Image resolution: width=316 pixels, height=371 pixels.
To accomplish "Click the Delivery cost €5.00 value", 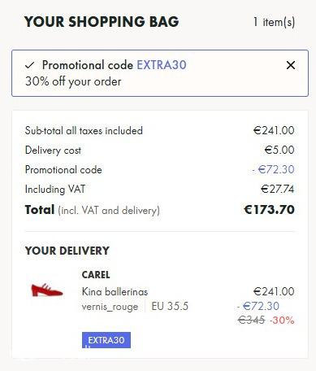I will click(x=279, y=150).
